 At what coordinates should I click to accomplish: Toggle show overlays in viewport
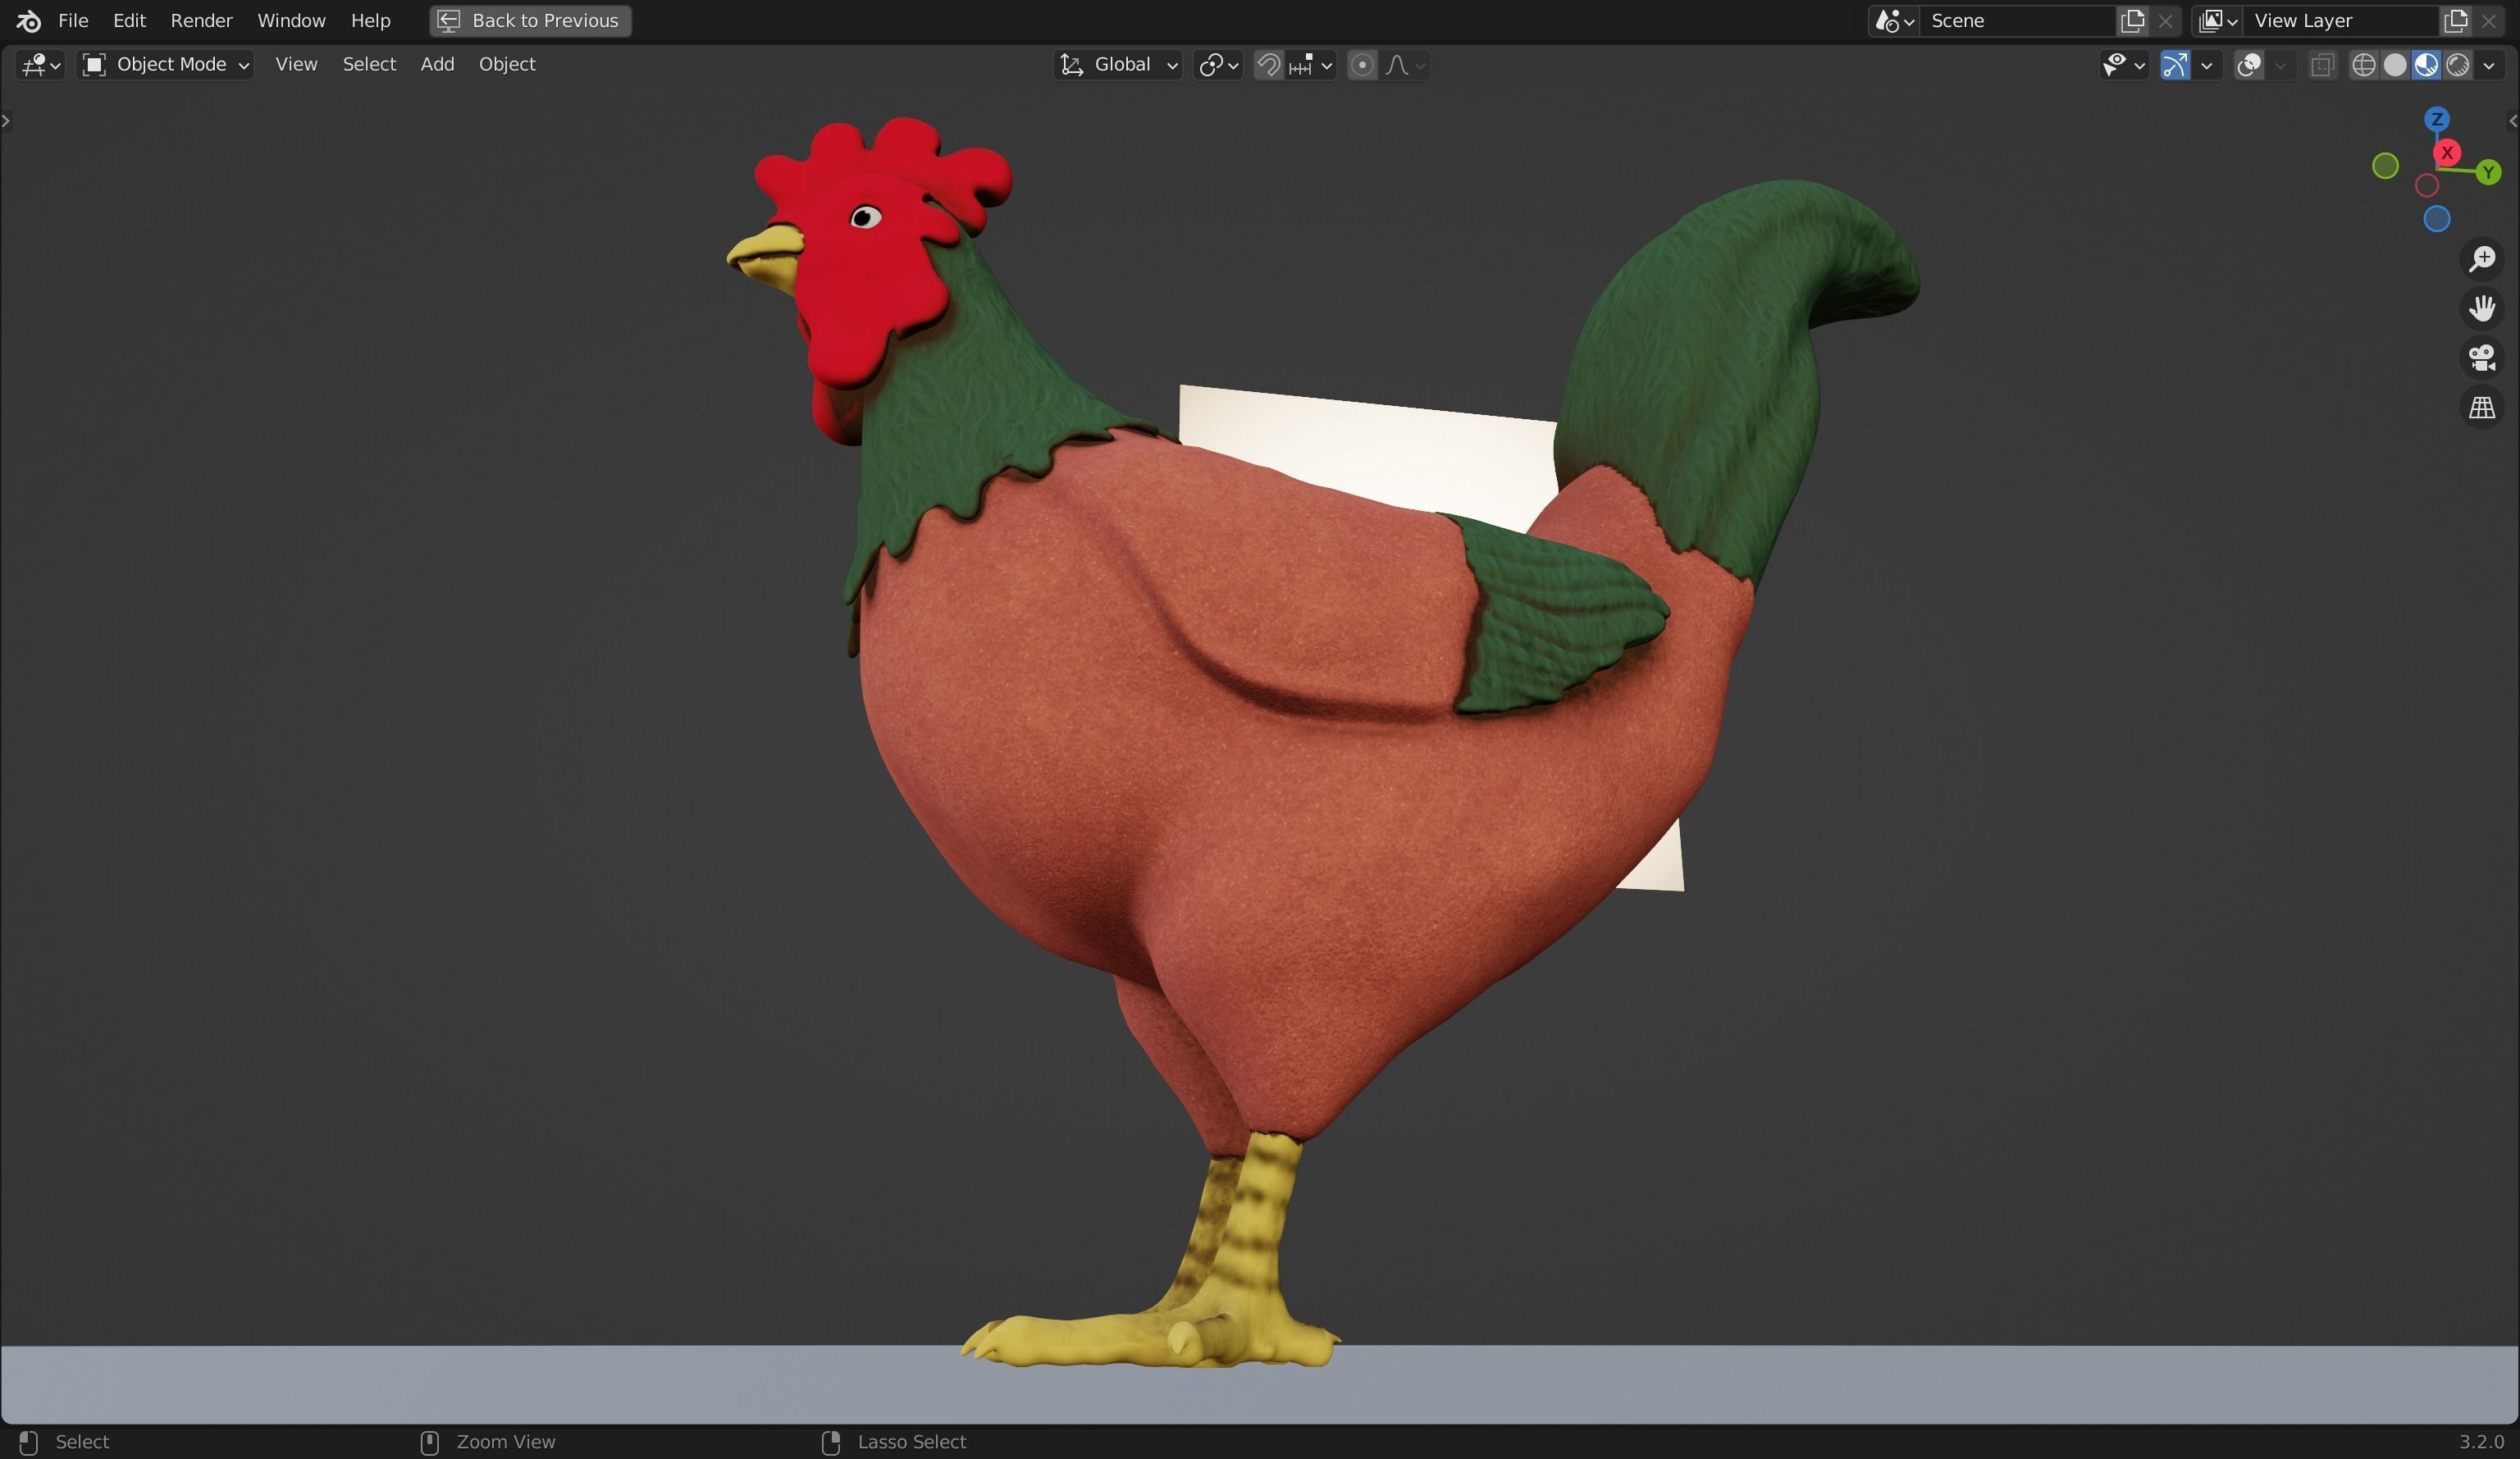(2249, 65)
